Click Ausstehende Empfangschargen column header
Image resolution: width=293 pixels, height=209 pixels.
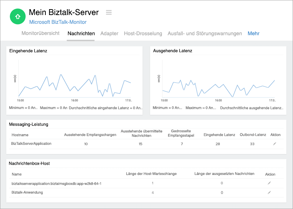tap(90, 135)
